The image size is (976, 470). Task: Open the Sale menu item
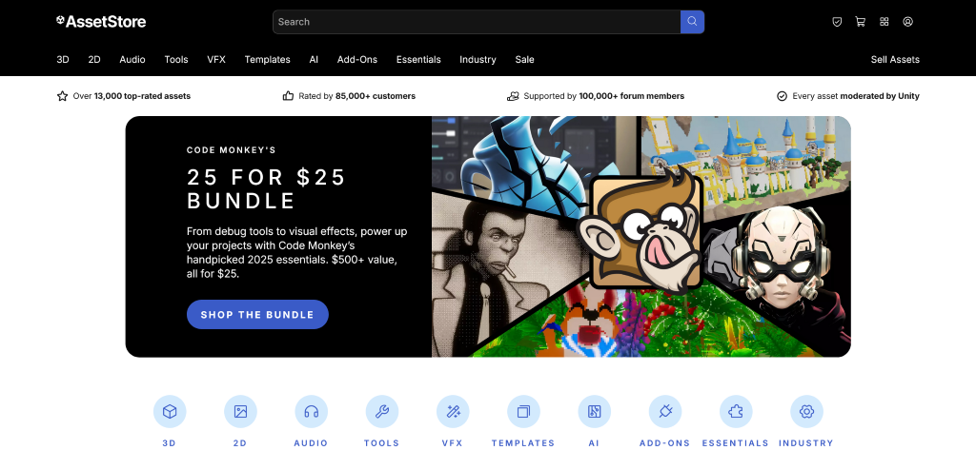click(525, 60)
